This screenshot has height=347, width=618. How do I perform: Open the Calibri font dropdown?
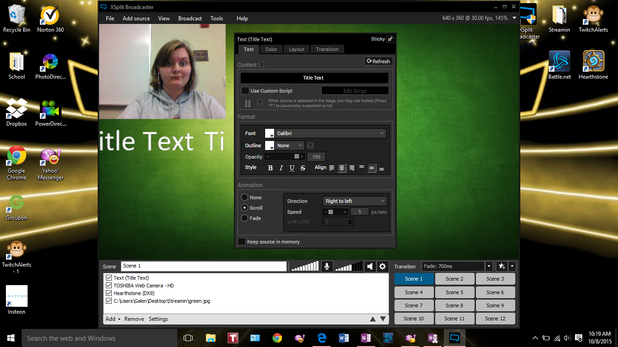pyautogui.click(x=330, y=133)
